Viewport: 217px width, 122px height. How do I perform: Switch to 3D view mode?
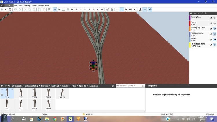pyautogui.click(x=55, y=10)
